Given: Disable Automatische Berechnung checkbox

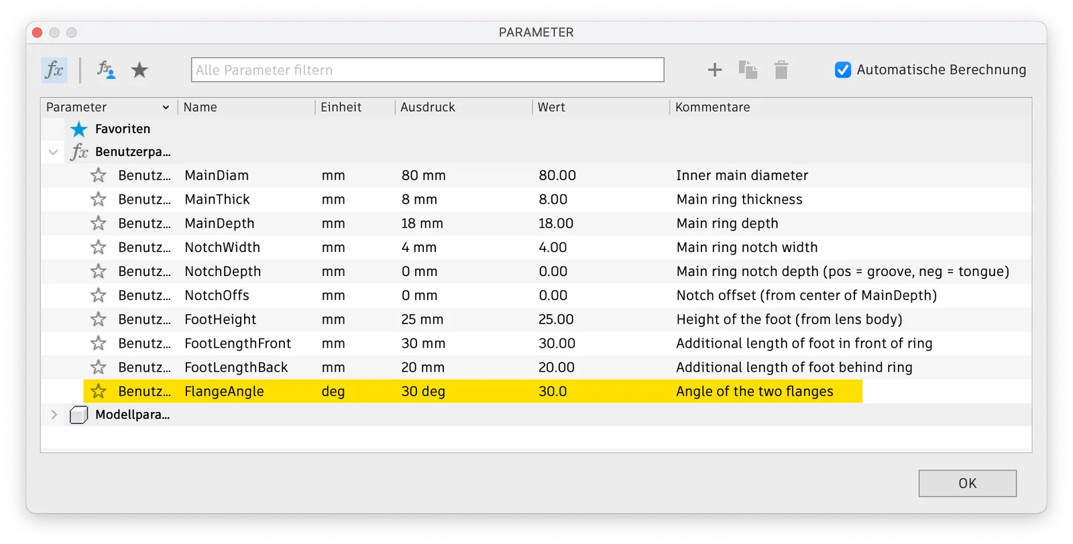Looking at the screenshot, I should tap(843, 70).
